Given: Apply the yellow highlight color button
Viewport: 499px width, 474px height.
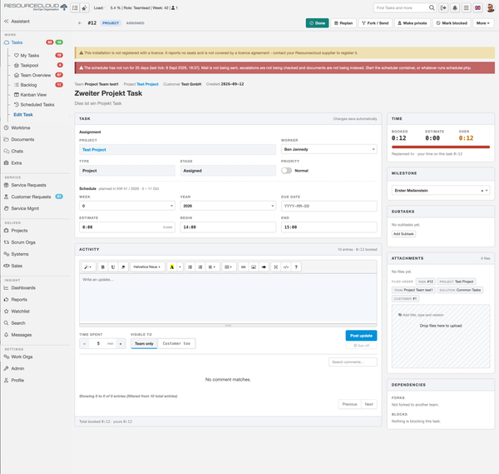Looking at the screenshot, I should (x=172, y=267).
